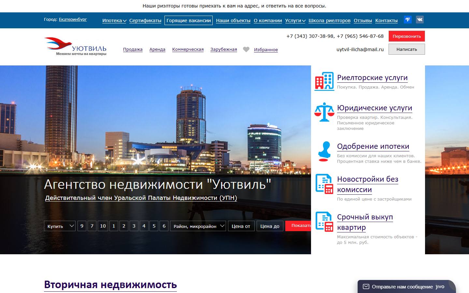The height and width of the screenshot is (293, 469).
Task: Expand the Услуги dropdown menu
Action: point(295,21)
